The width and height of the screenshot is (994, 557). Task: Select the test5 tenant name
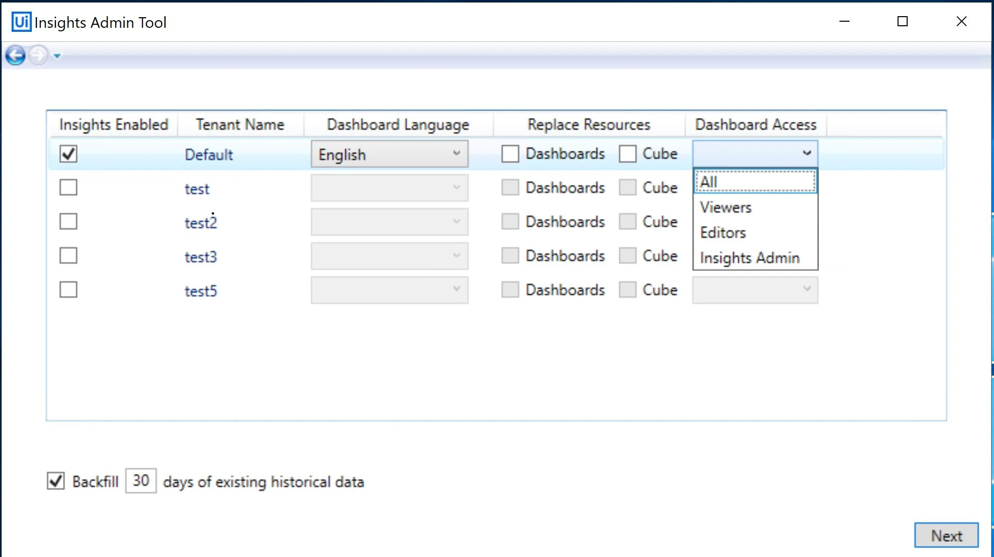pyautogui.click(x=201, y=291)
